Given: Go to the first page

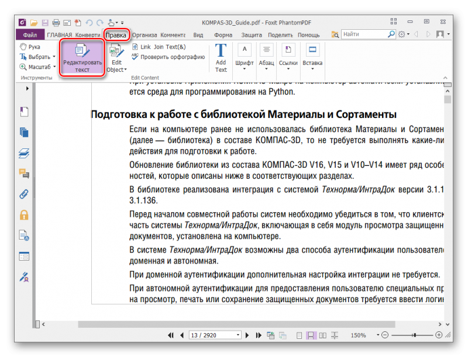Looking at the screenshot, I should [x=170, y=335].
